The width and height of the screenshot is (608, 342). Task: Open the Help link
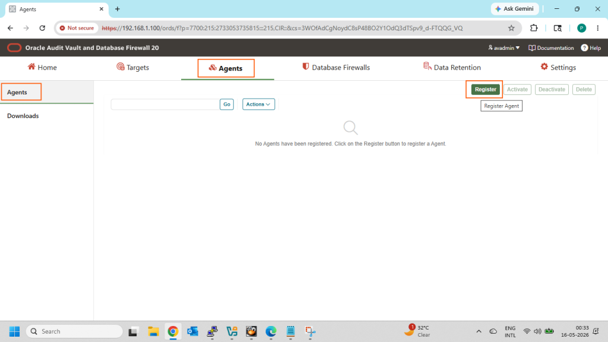pyautogui.click(x=591, y=48)
